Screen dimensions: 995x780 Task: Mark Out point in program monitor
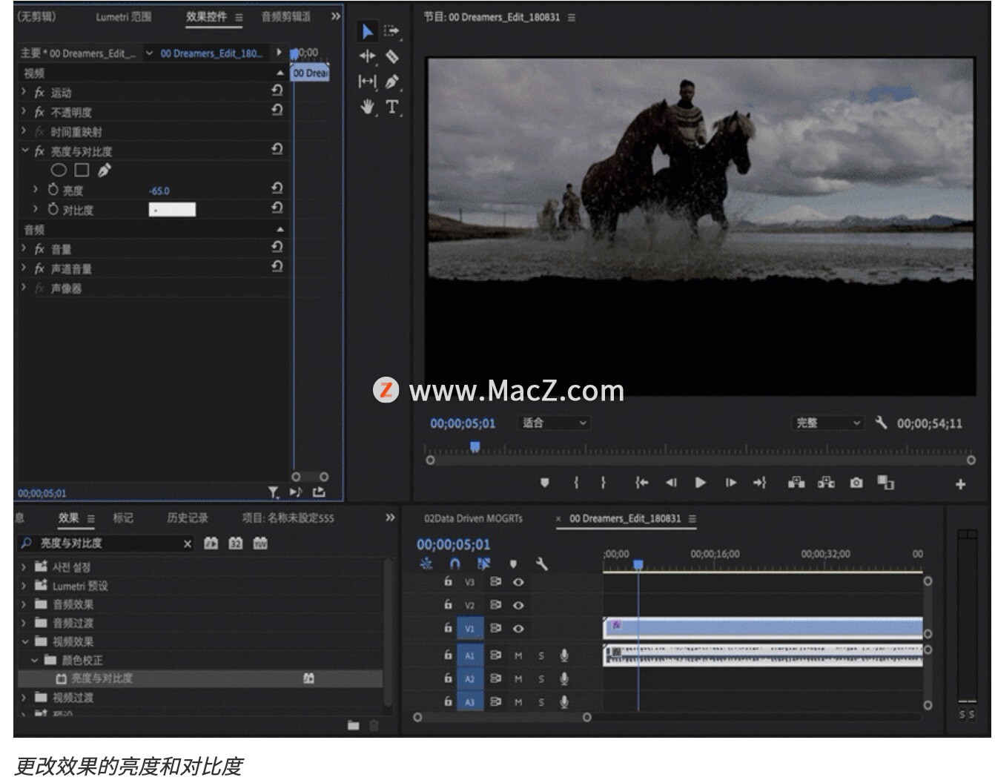tap(603, 483)
